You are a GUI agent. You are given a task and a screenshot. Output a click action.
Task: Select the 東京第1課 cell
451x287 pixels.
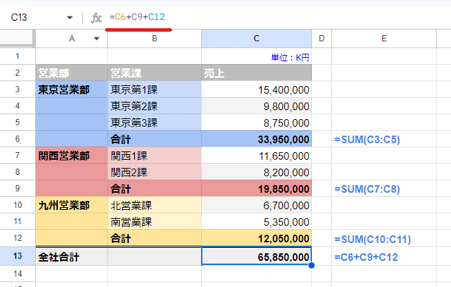(x=154, y=89)
